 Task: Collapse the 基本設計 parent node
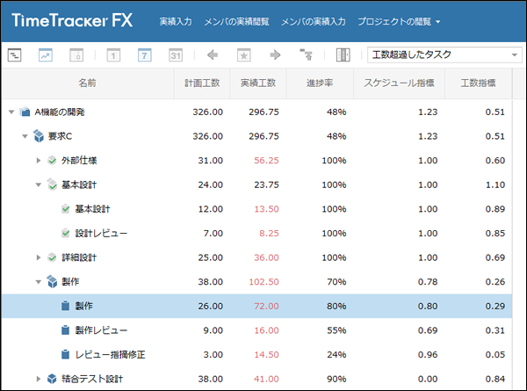coord(39,185)
